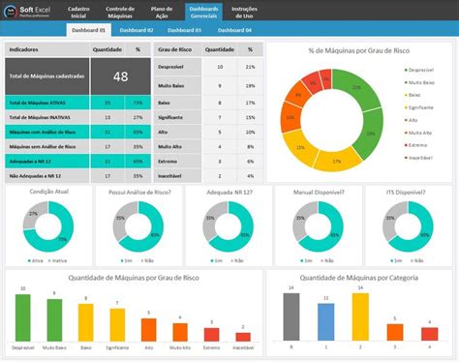Switch to Dashboard 02 sub-tab
The image size is (459, 362).
tap(137, 30)
